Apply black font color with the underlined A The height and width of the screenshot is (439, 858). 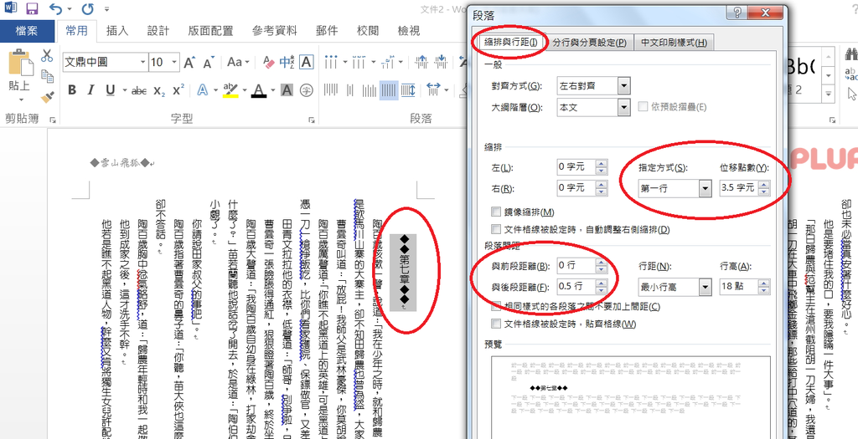(258, 90)
